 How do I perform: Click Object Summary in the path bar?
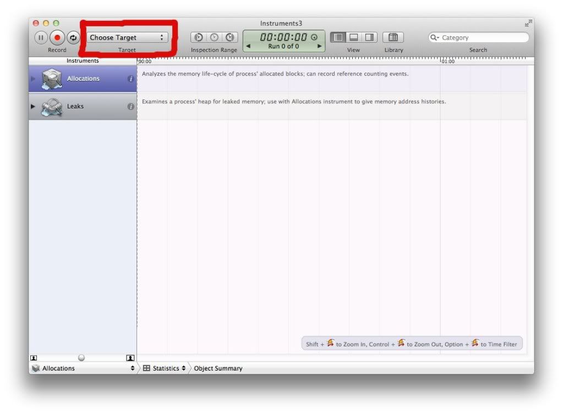pos(218,368)
